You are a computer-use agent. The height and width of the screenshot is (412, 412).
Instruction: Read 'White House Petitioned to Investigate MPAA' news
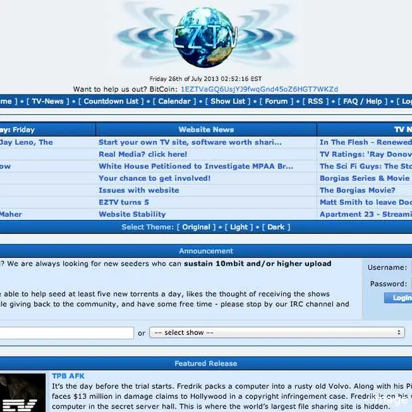(x=196, y=166)
